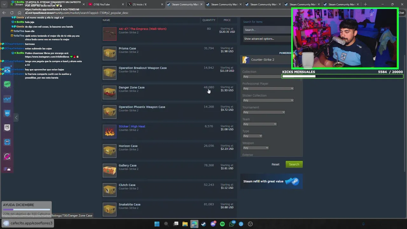Click the Search for Items input field
This screenshot has height=229, width=407.
(x=267, y=30)
